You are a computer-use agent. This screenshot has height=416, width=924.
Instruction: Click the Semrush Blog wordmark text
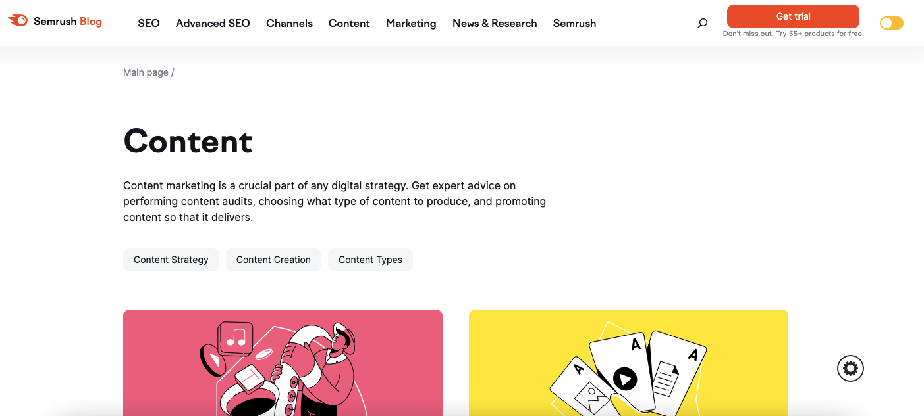pyautogui.click(x=68, y=22)
